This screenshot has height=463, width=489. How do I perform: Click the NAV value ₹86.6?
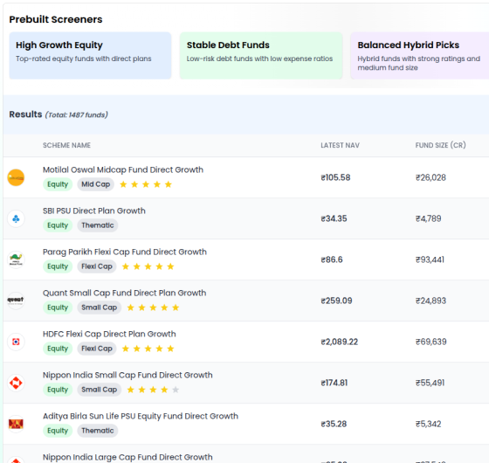[332, 259]
